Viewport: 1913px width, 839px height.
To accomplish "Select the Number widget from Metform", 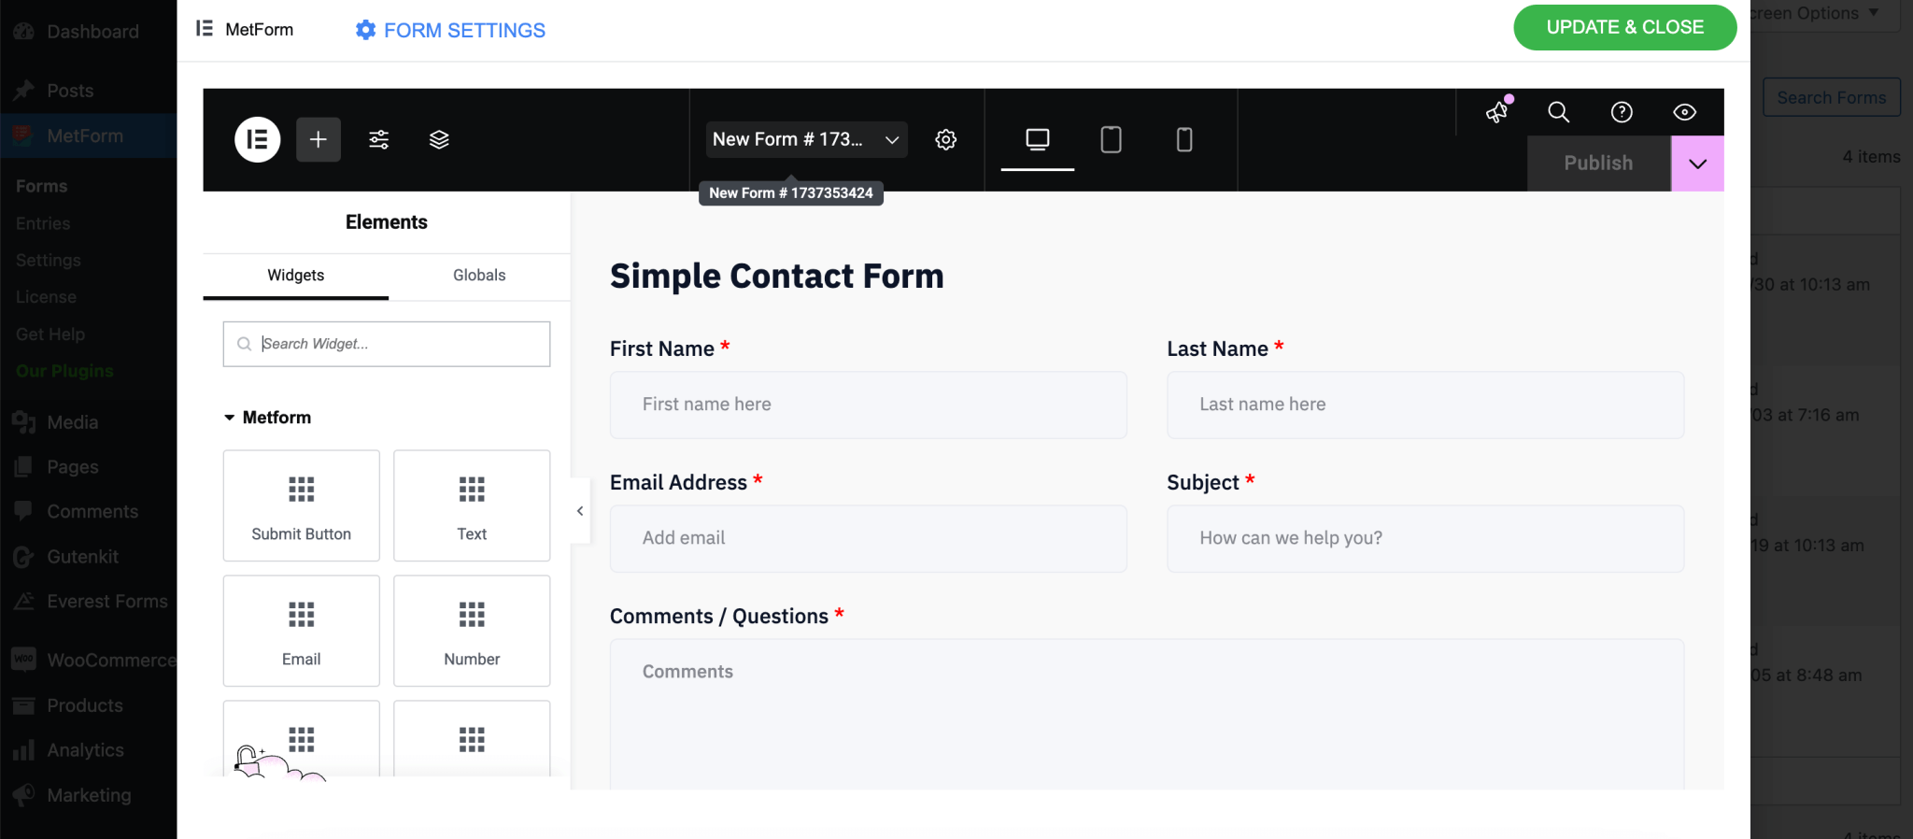I will click(471, 631).
